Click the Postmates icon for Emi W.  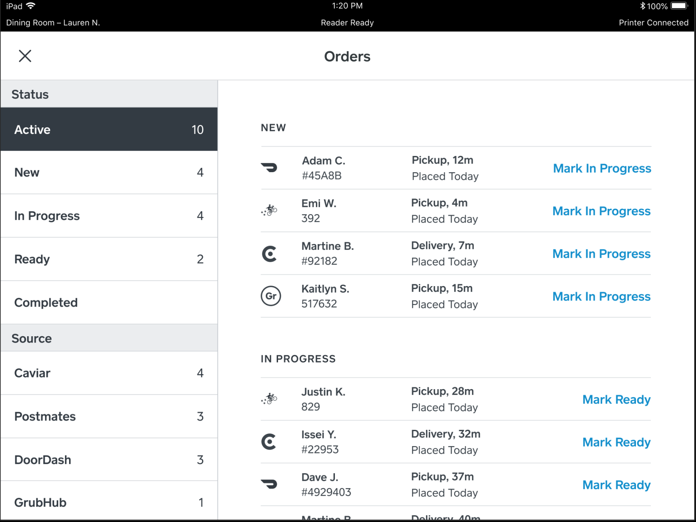[269, 210]
